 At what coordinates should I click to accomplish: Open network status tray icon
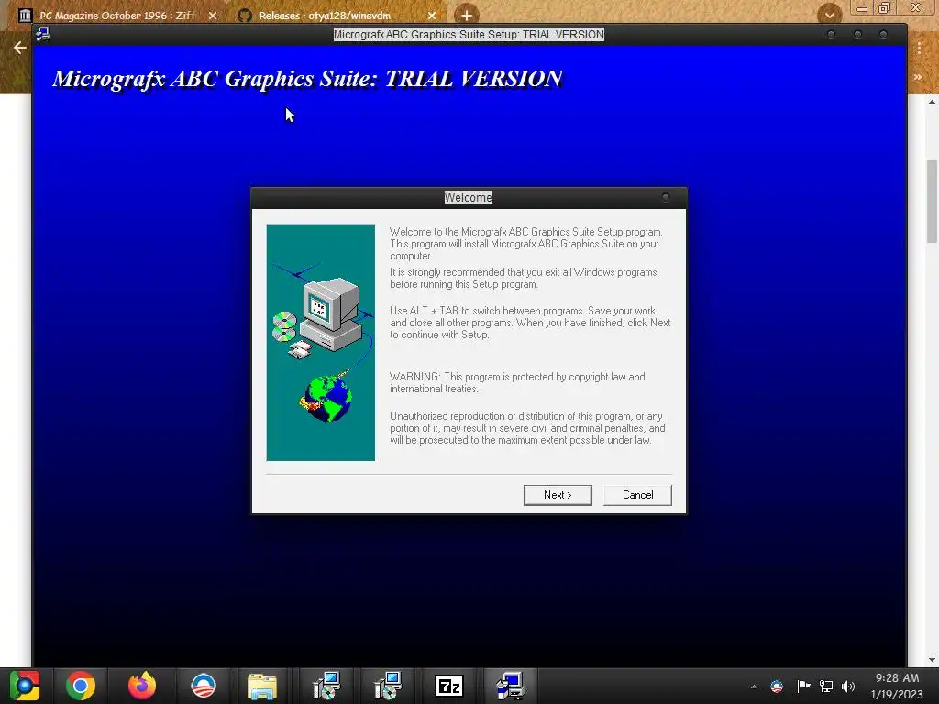point(826,687)
